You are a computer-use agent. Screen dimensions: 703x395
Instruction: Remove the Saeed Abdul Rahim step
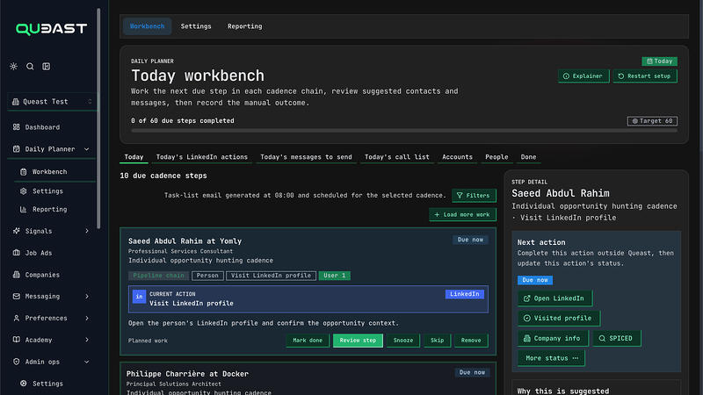click(471, 341)
